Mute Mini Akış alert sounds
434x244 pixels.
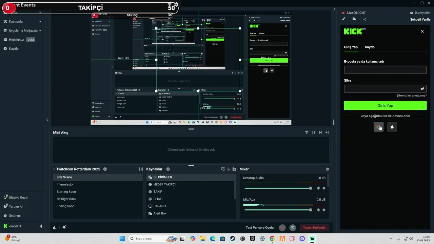[x=327, y=133]
